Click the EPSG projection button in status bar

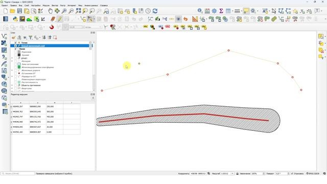click(x=313, y=174)
